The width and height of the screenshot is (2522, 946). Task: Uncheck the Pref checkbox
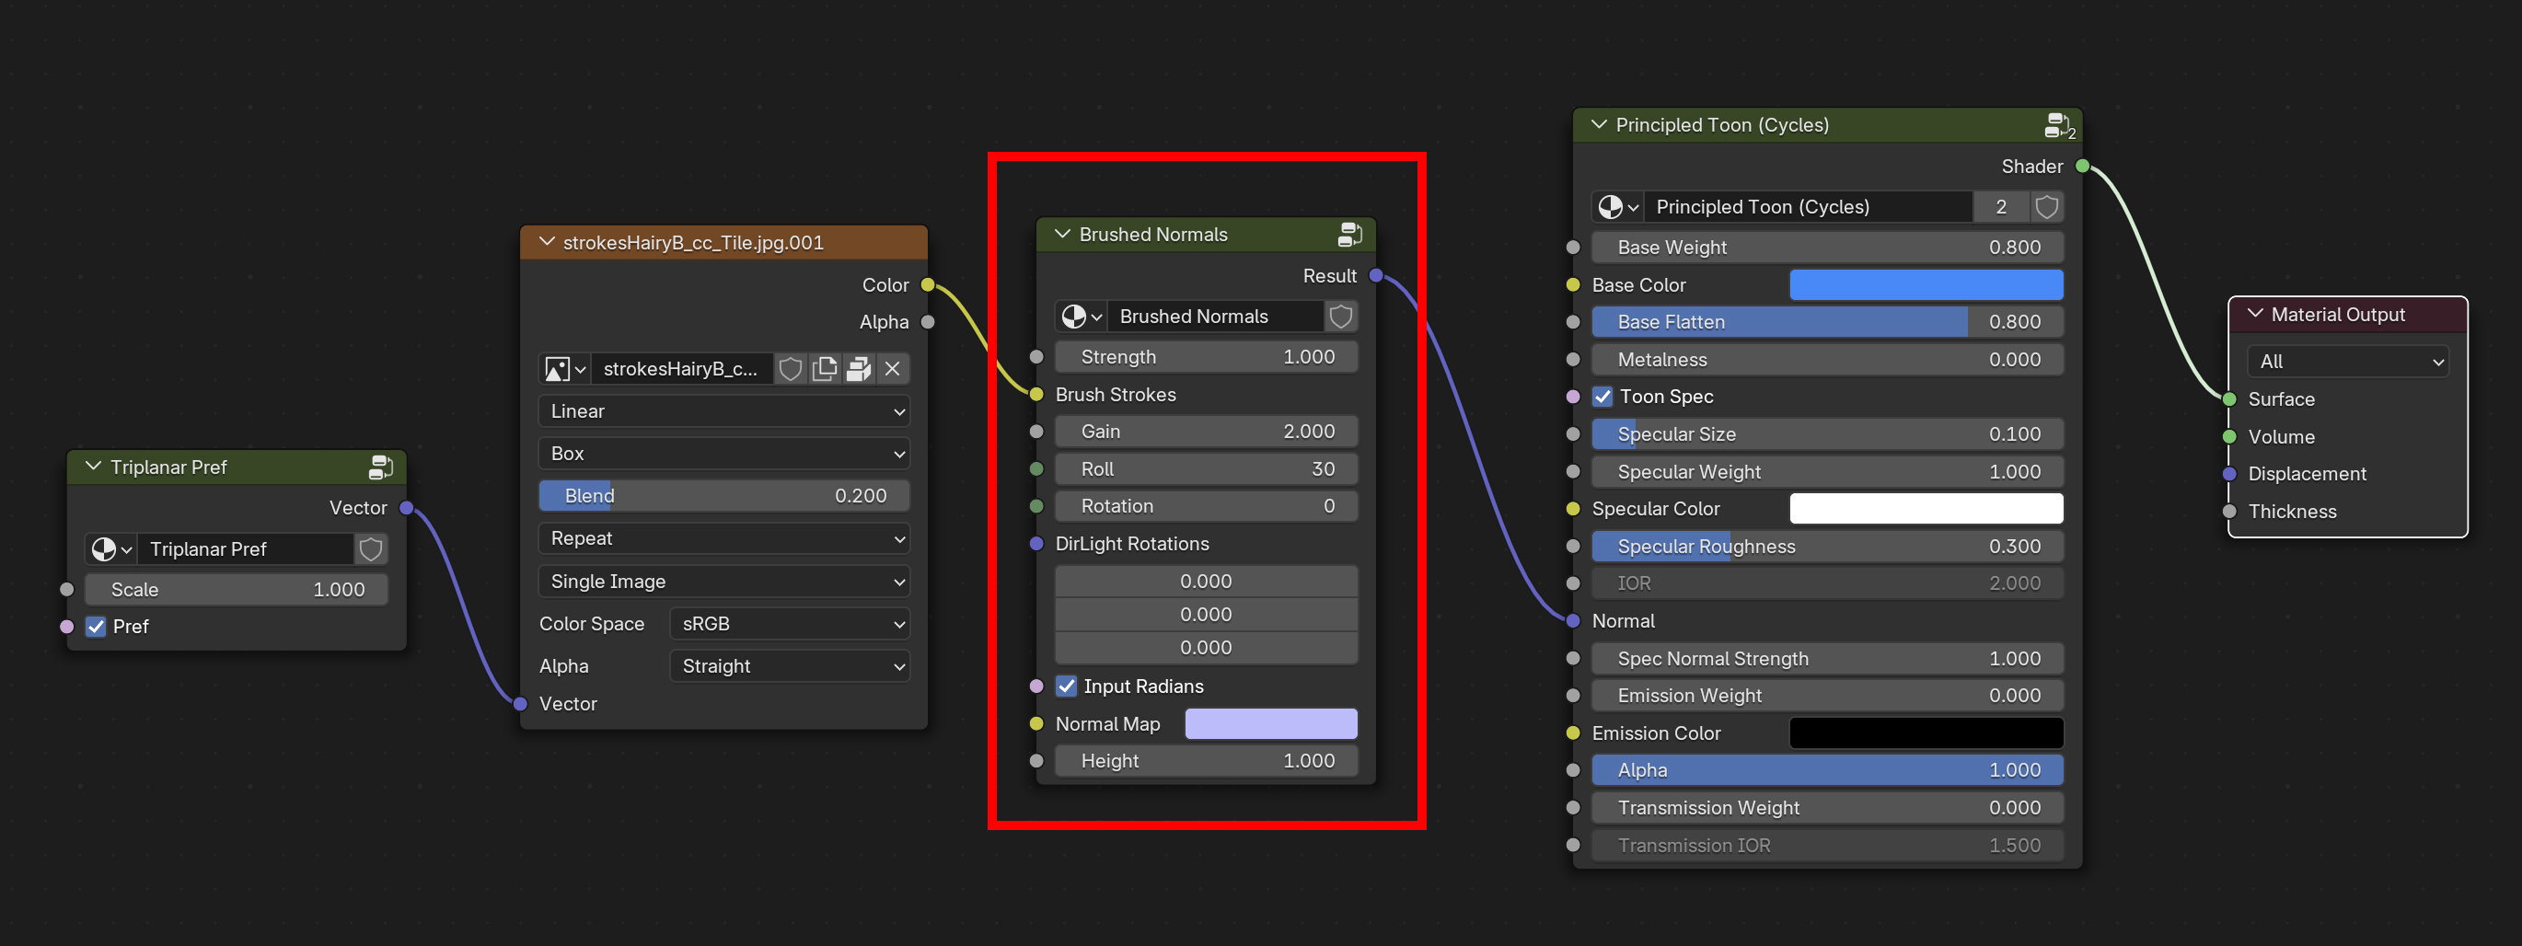coord(96,627)
